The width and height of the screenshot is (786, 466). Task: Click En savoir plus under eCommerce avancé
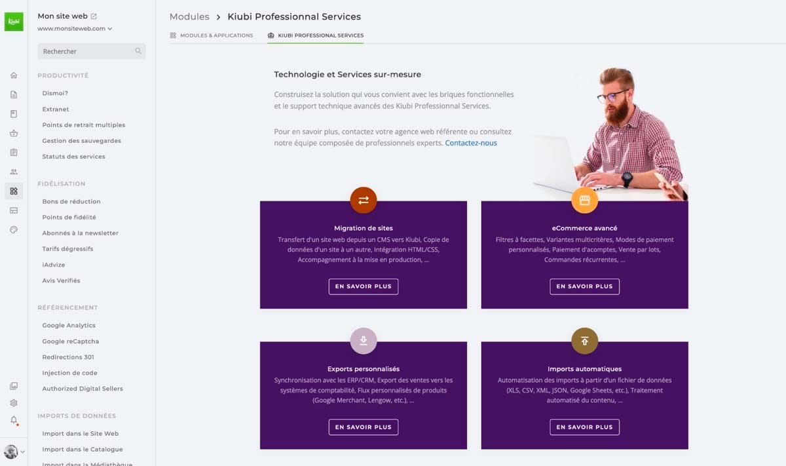tap(584, 286)
